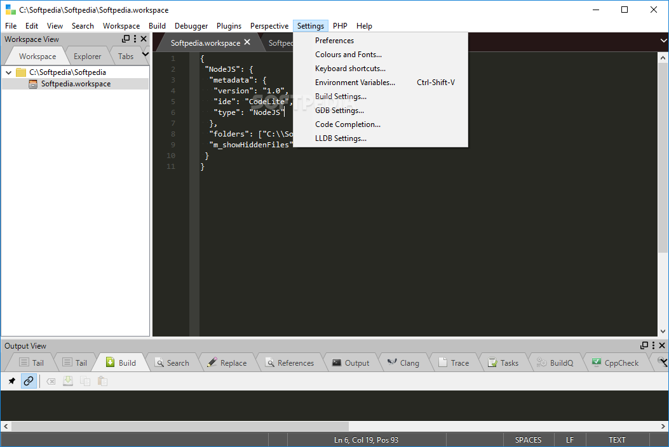Click the copy icon in Output toolbar

85,381
